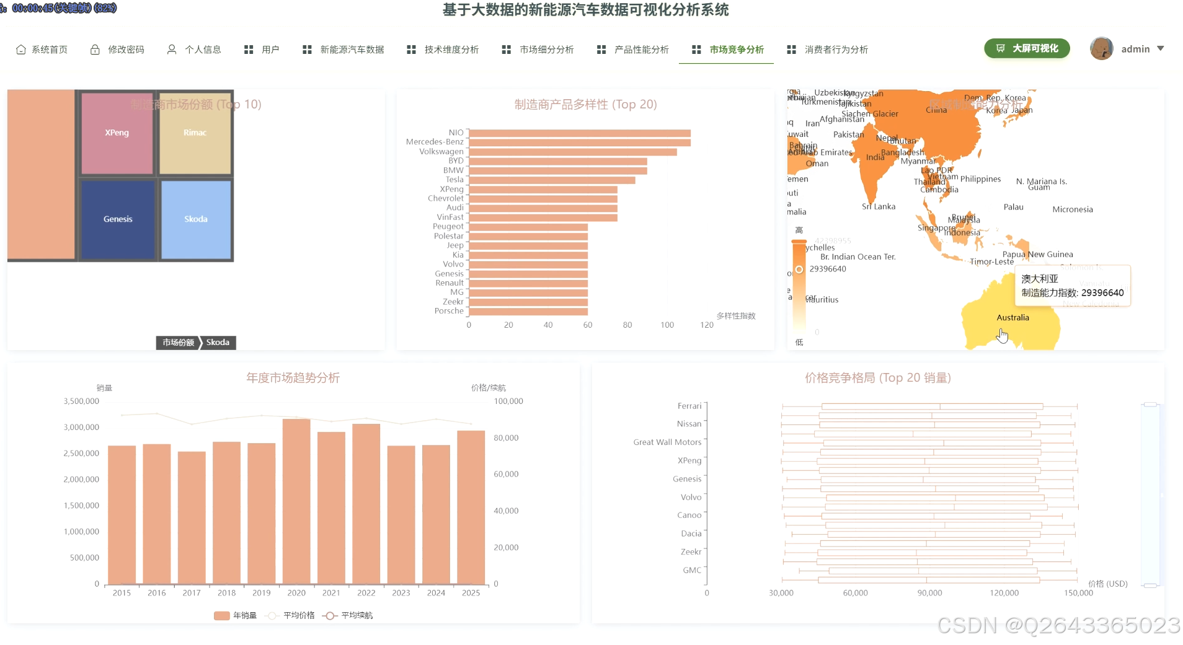This screenshot has height=645, width=1183.
Task: Click the grid icon beside 技术维度分析
Action: click(411, 50)
